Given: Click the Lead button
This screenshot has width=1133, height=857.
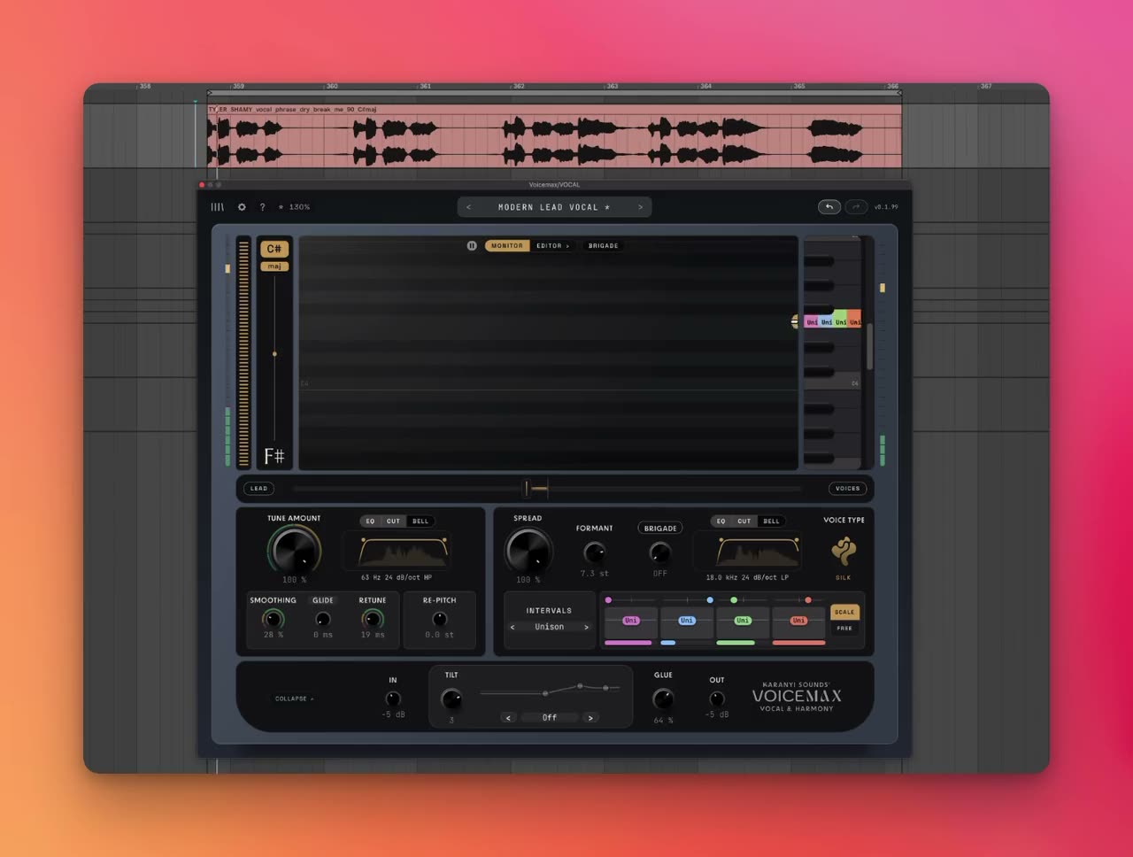Looking at the screenshot, I should pos(258,489).
